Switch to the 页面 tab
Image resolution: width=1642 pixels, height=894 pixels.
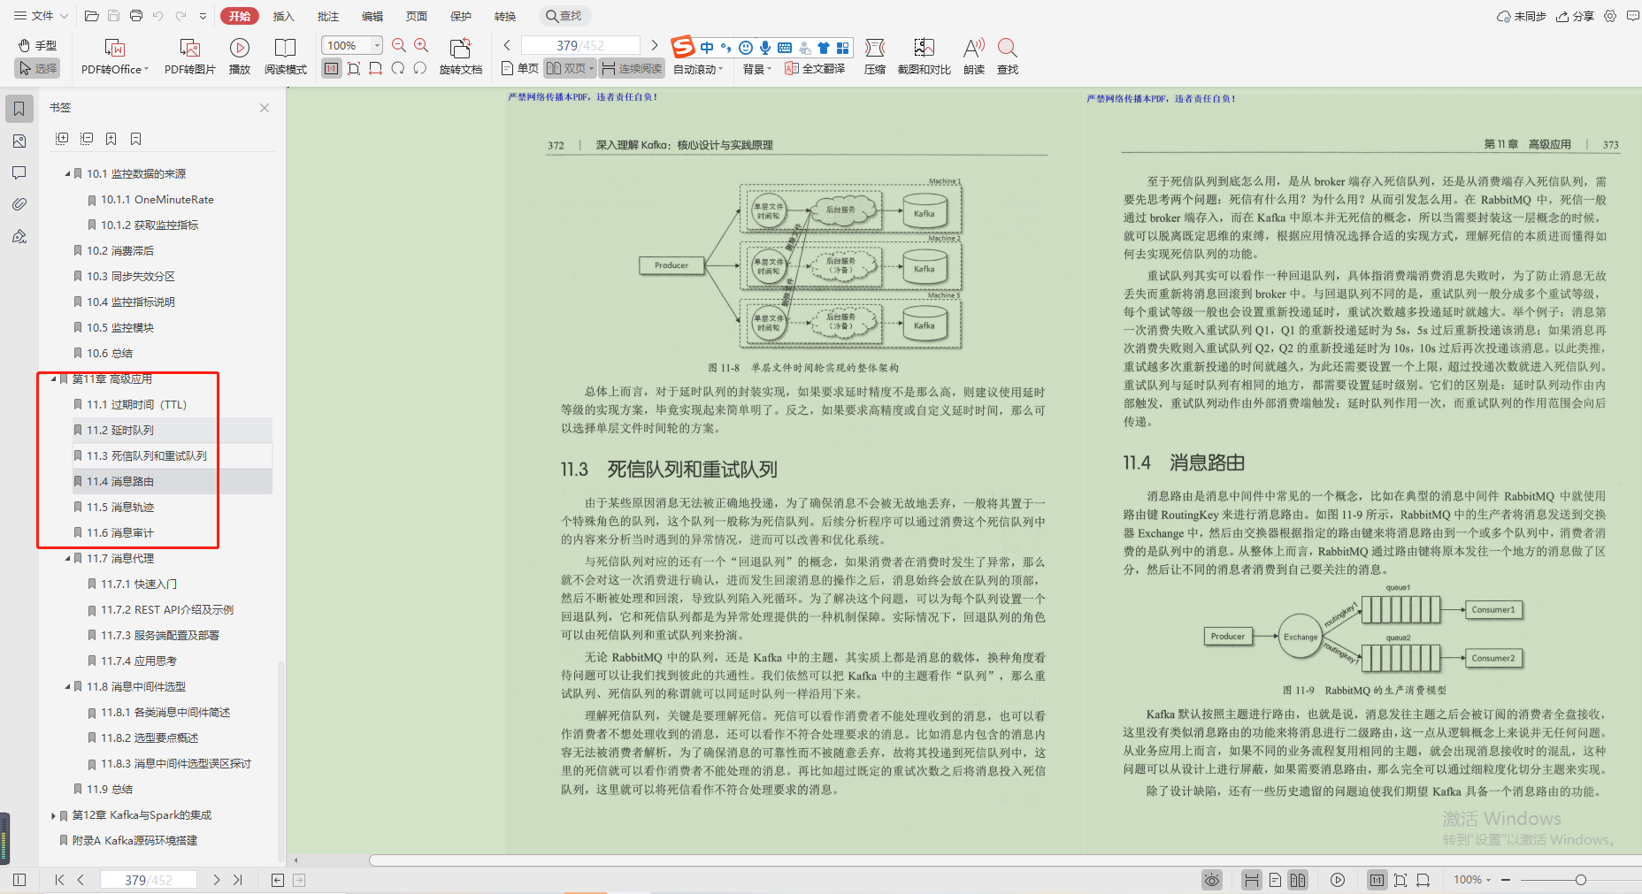pyautogui.click(x=416, y=16)
